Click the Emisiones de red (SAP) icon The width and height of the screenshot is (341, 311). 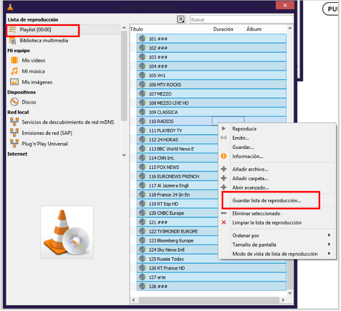(x=14, y=133)
